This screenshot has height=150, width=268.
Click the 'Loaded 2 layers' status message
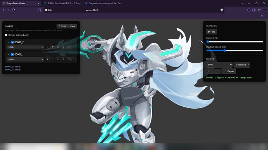(229, 78)
